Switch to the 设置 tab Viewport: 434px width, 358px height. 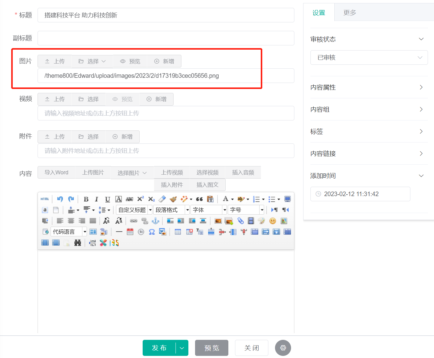[x=319, y=13]
